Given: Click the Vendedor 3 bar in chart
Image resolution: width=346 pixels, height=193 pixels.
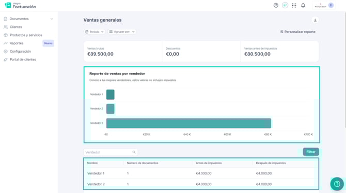Looking at the screenshot, I should click(188, 123).
